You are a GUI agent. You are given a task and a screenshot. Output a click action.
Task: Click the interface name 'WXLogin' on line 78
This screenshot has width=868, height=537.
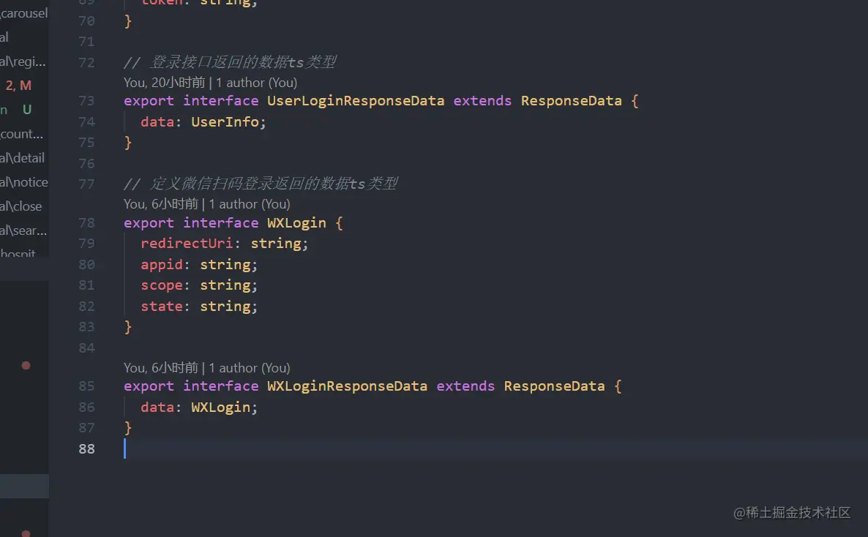click(296, 223)
